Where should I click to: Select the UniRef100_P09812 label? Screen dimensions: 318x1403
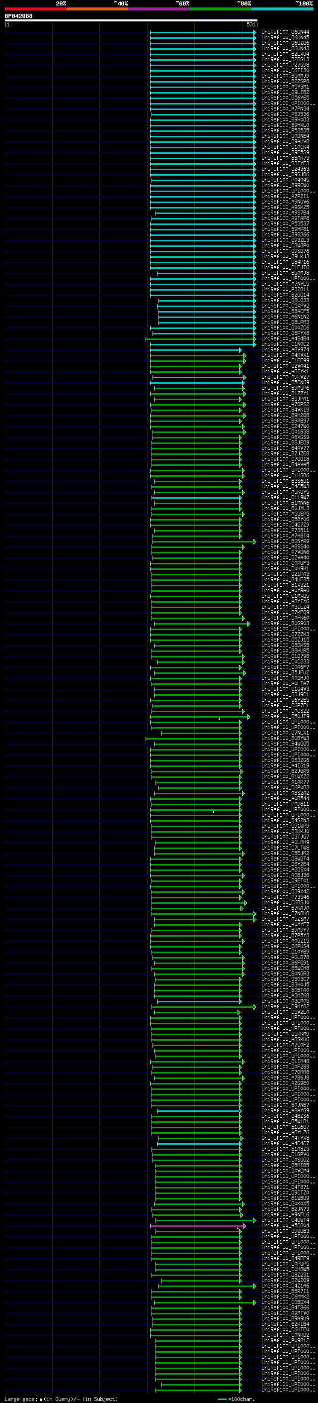(x=285, y=1340)
